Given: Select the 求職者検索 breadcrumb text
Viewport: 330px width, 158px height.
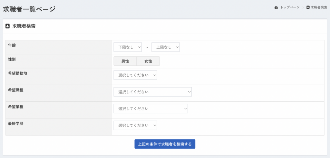Looking at the screenshot, I should pyautogui.click(x=319, y=7).
